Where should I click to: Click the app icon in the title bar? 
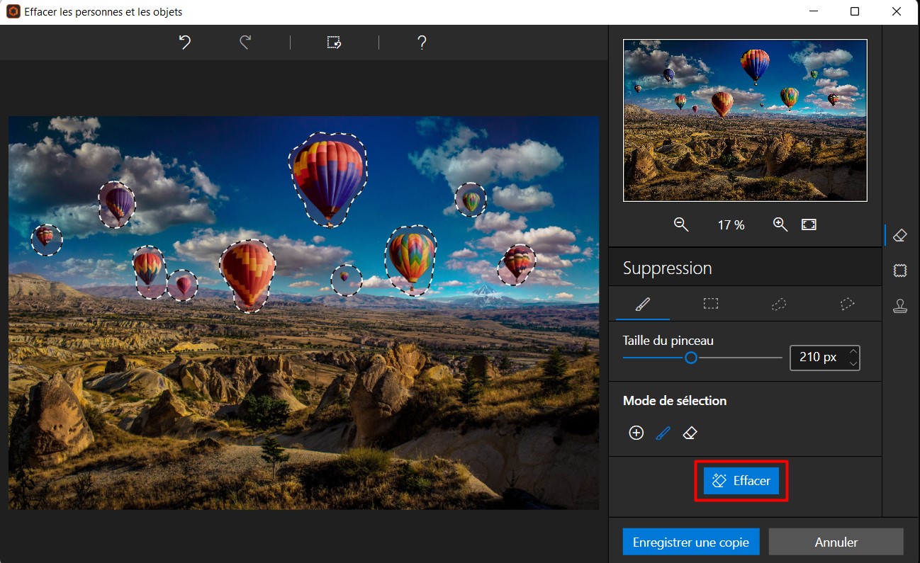(13, 12)
